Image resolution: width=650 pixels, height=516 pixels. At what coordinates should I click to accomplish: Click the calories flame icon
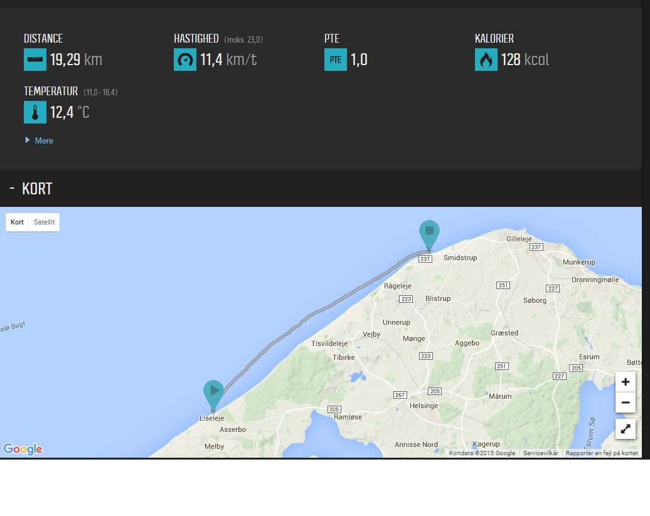pos(486,60)
